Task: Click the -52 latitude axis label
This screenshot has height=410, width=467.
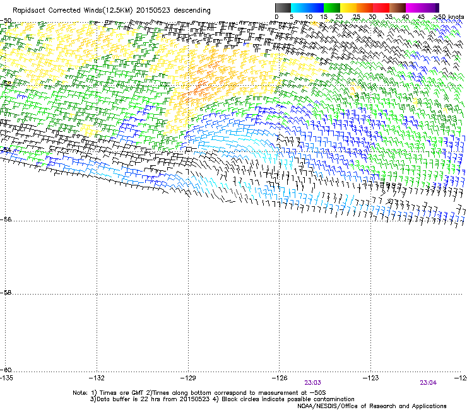Action: (x=6, y=84)
